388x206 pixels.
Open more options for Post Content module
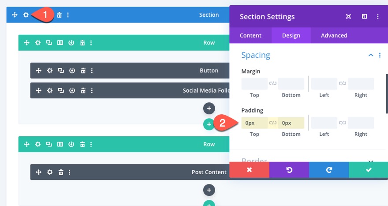[70, 172]
